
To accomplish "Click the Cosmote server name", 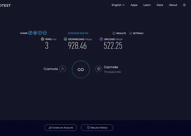I will (x=111, y=67).
